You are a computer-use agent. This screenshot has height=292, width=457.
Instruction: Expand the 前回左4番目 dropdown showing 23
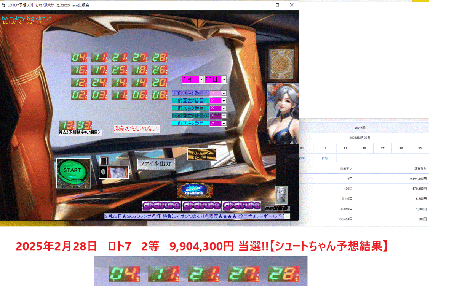tap(224, 116)
